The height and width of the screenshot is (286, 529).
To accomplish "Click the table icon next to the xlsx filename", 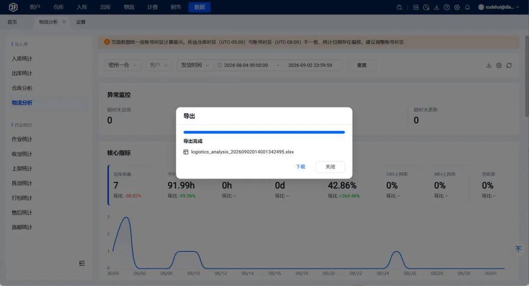I will pyautogui.click(x=186, y=152).
